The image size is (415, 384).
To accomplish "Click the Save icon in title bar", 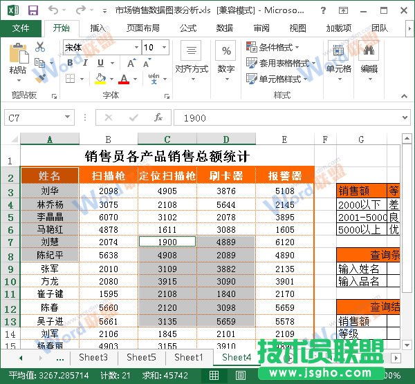I will [x=33, y=10].
